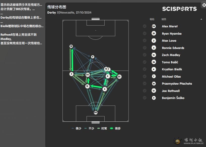Image resolution: width=206 pixels, height=147 pixels.
Task: Select player node 3 on pitch
Action: [x=71, y=74]
